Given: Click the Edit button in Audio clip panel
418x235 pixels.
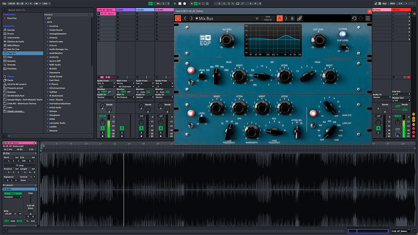Looking at the screenshot, I should (33, 221).
